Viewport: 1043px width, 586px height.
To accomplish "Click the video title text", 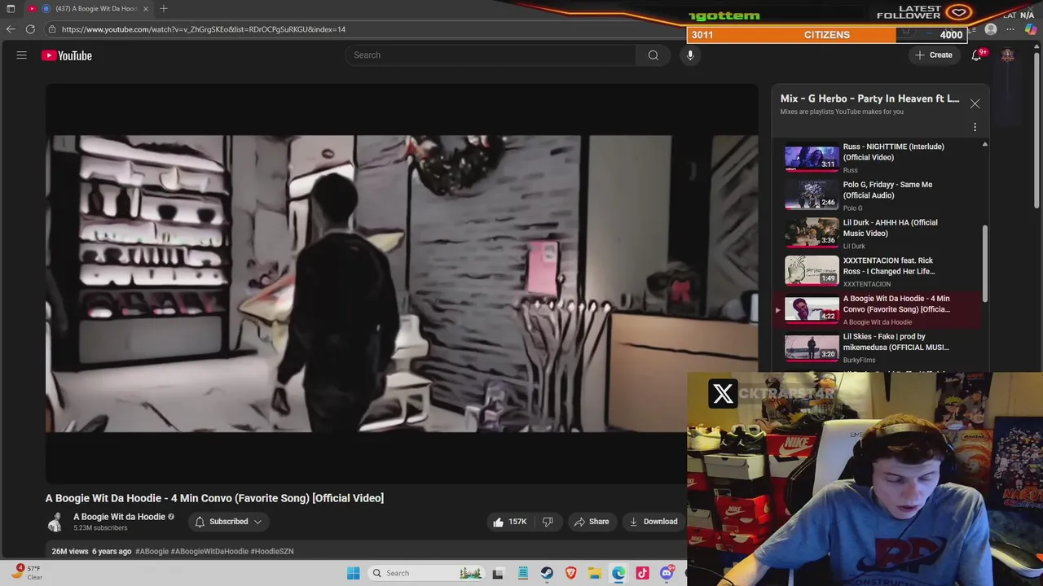I will [x=214, y=498].
